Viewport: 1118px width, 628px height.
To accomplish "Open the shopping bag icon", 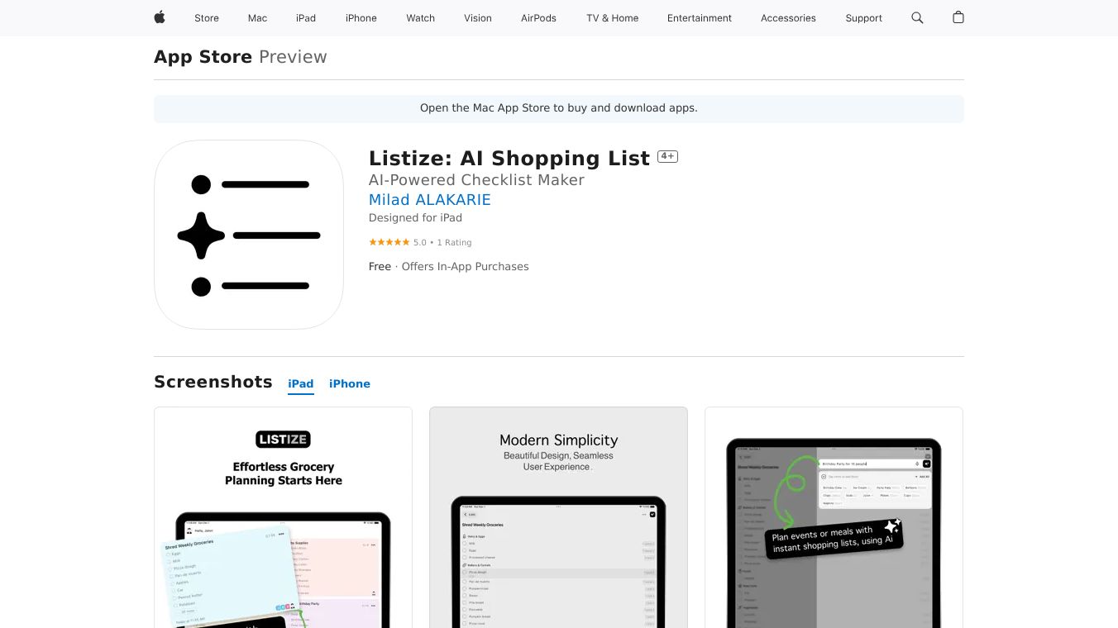I will [958, 17].
